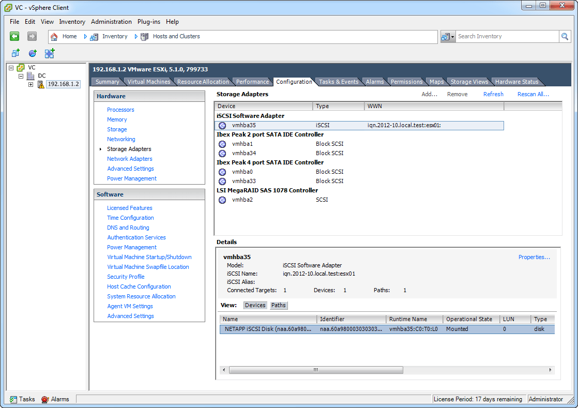Click the Tasks label in status bar

coord(27,399)
